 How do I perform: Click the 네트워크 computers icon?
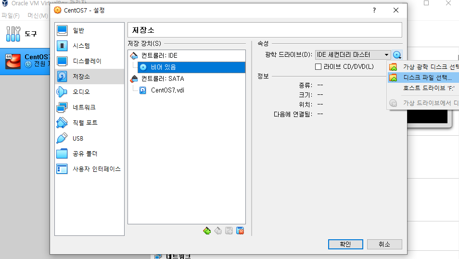tap(62, 107)
